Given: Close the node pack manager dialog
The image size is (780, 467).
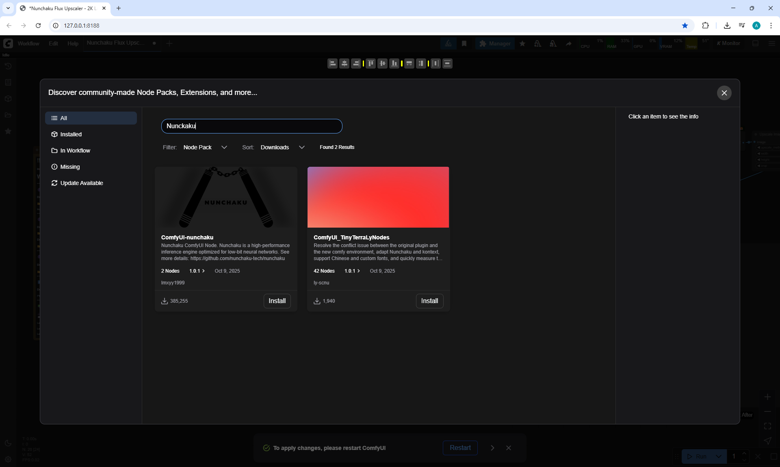Looking at the screenshot, I should coord(724,93).
